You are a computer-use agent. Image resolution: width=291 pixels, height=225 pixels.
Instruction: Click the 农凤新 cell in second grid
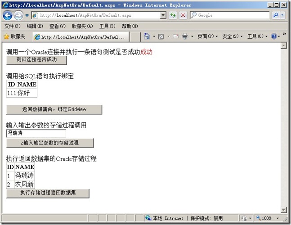click(24, 184)
